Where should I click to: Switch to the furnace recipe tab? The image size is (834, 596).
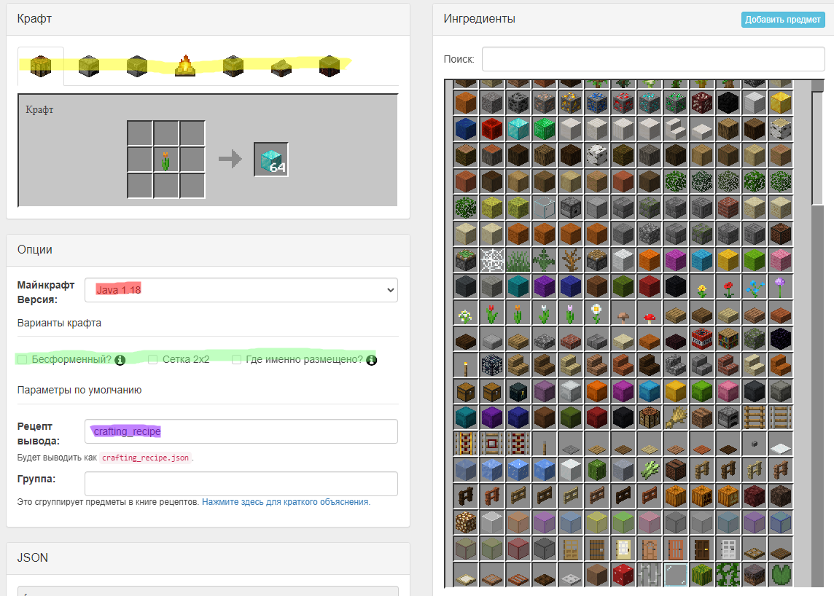89,66
